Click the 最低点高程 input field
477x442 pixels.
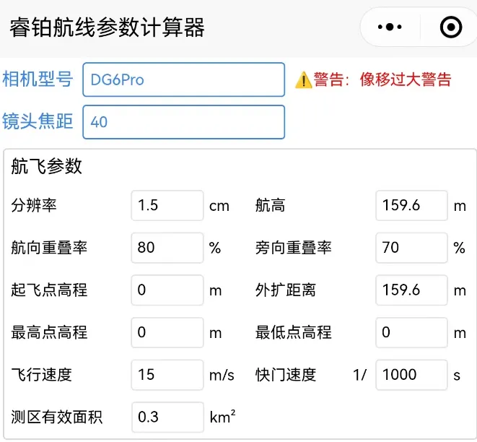[411, 332]
